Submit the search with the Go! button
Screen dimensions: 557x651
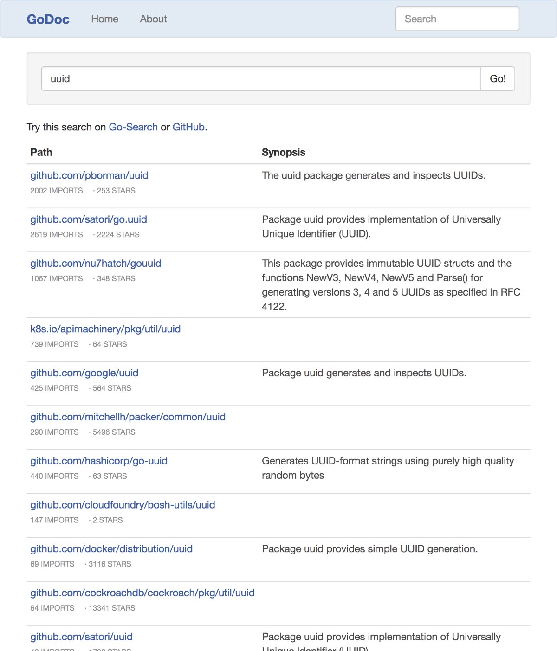[x=498, y=79]
